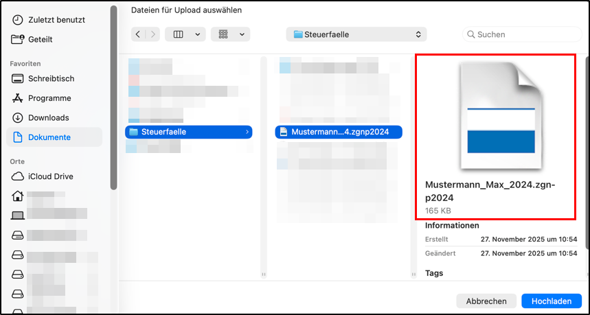The height and width of the screenshot is (315, 590).
Task: Expand Steuerfaelle folder chevron arrow
Action: (247, 132)
